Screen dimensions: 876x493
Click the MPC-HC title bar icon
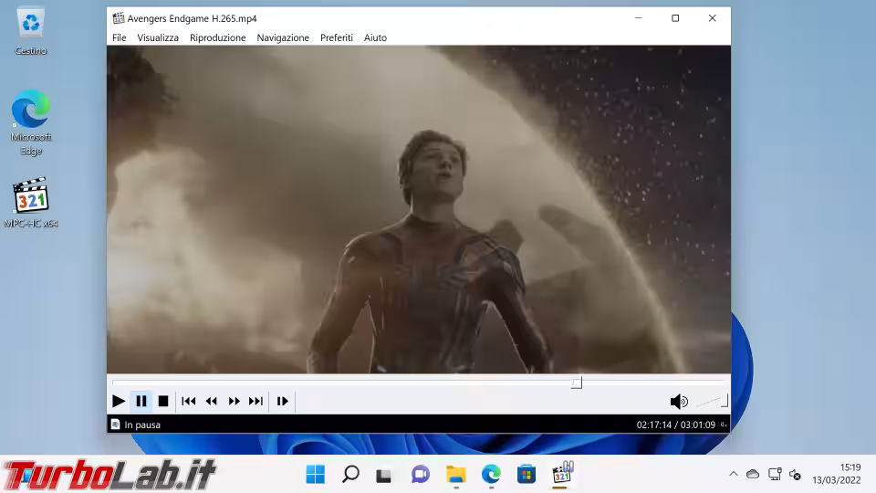119,18
